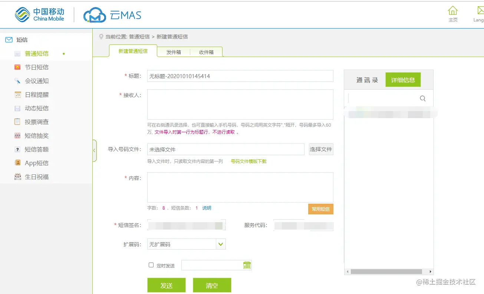Open the calendar picker for 定时发送

pyautogui.click(x=247, y=265)
